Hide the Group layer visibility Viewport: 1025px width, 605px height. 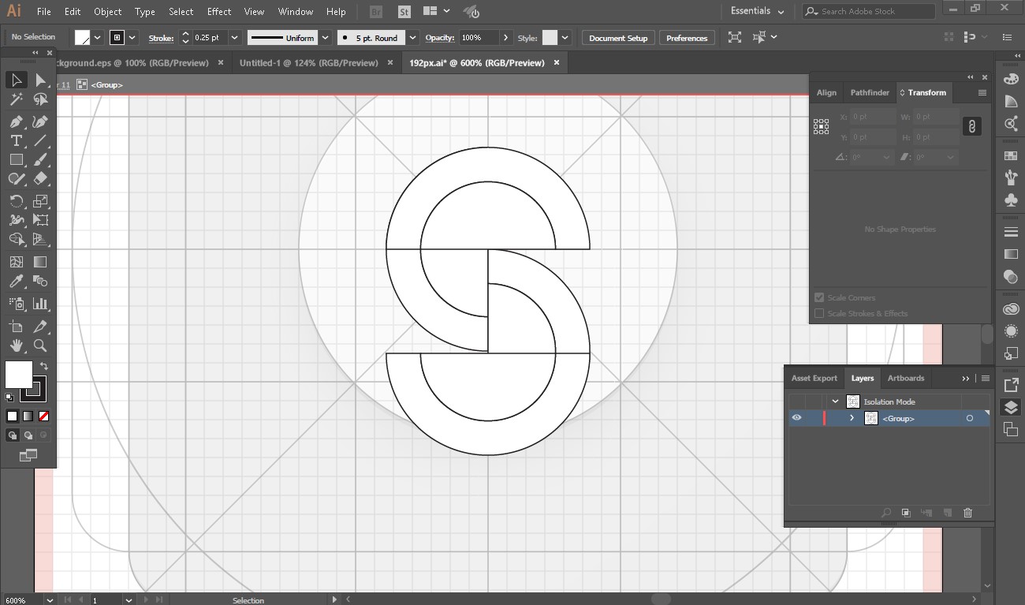[x=796, y=418]
